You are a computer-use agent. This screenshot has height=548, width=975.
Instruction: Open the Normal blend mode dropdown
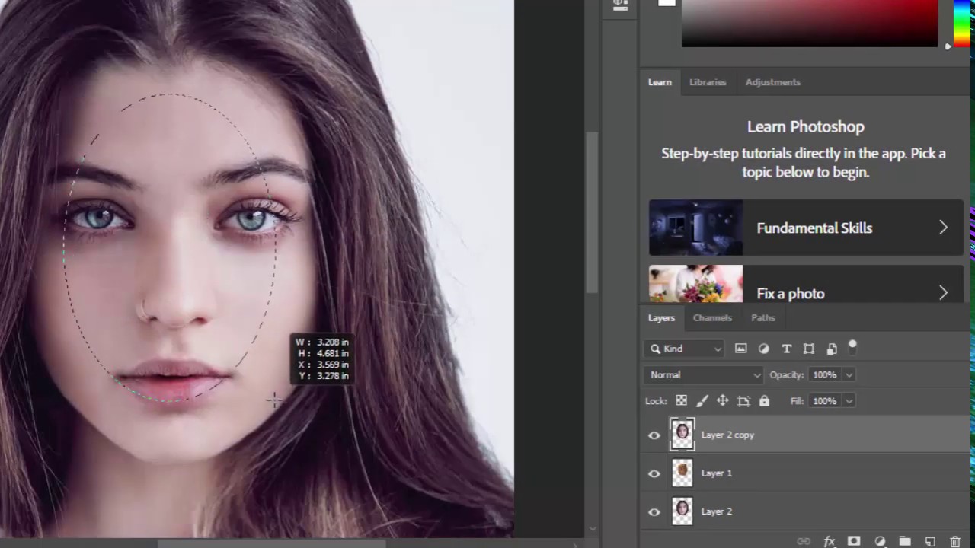(x=704, y=374)
